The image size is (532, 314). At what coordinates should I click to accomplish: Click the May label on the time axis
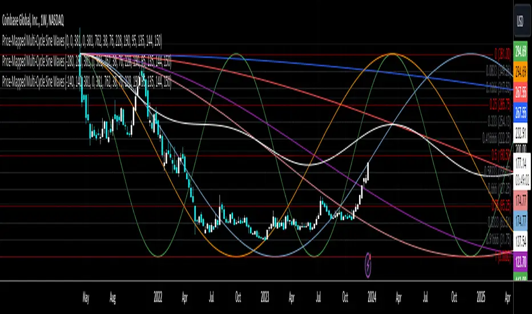pos(86,298)
